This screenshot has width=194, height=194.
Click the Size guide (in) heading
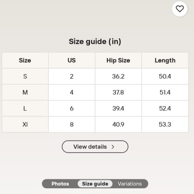tap(95, 42)
